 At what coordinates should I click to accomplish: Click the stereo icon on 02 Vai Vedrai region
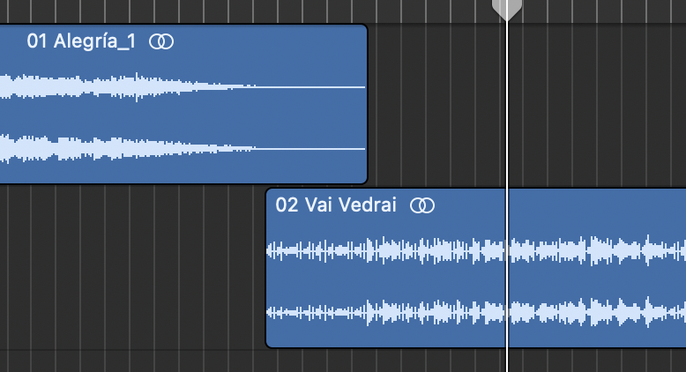[424, 205]
